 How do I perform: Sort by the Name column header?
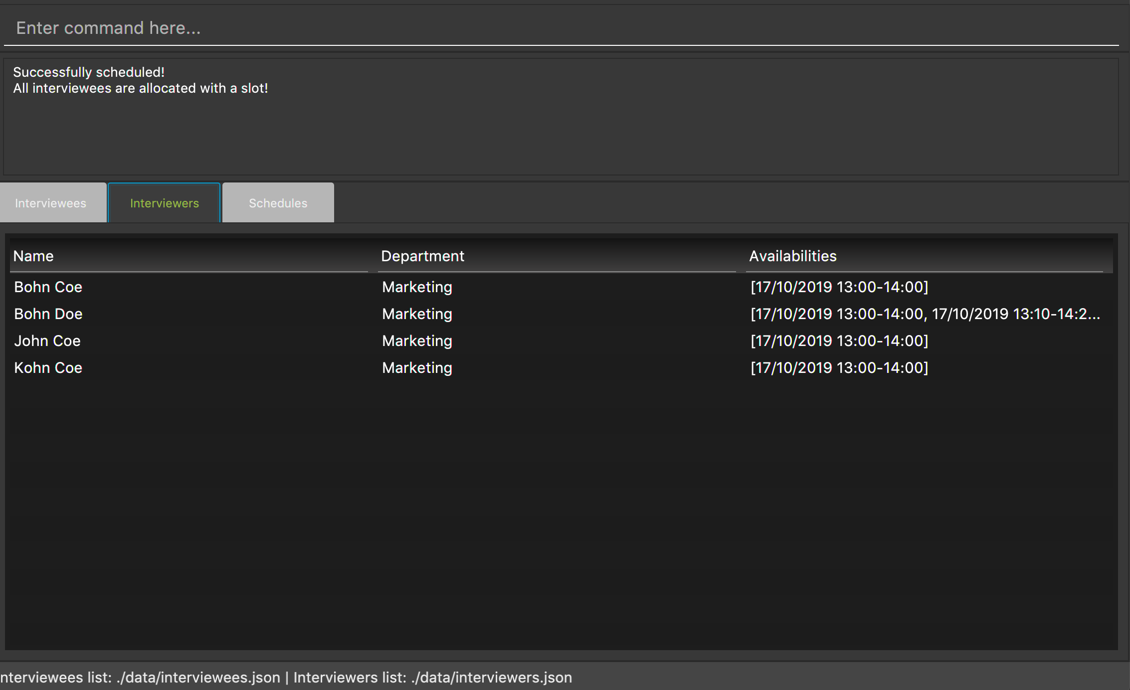[189, 256]
